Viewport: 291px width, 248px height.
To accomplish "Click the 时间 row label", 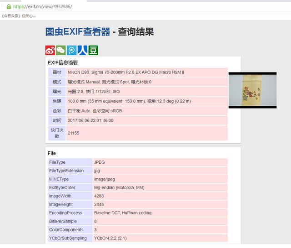I will 57,120.
